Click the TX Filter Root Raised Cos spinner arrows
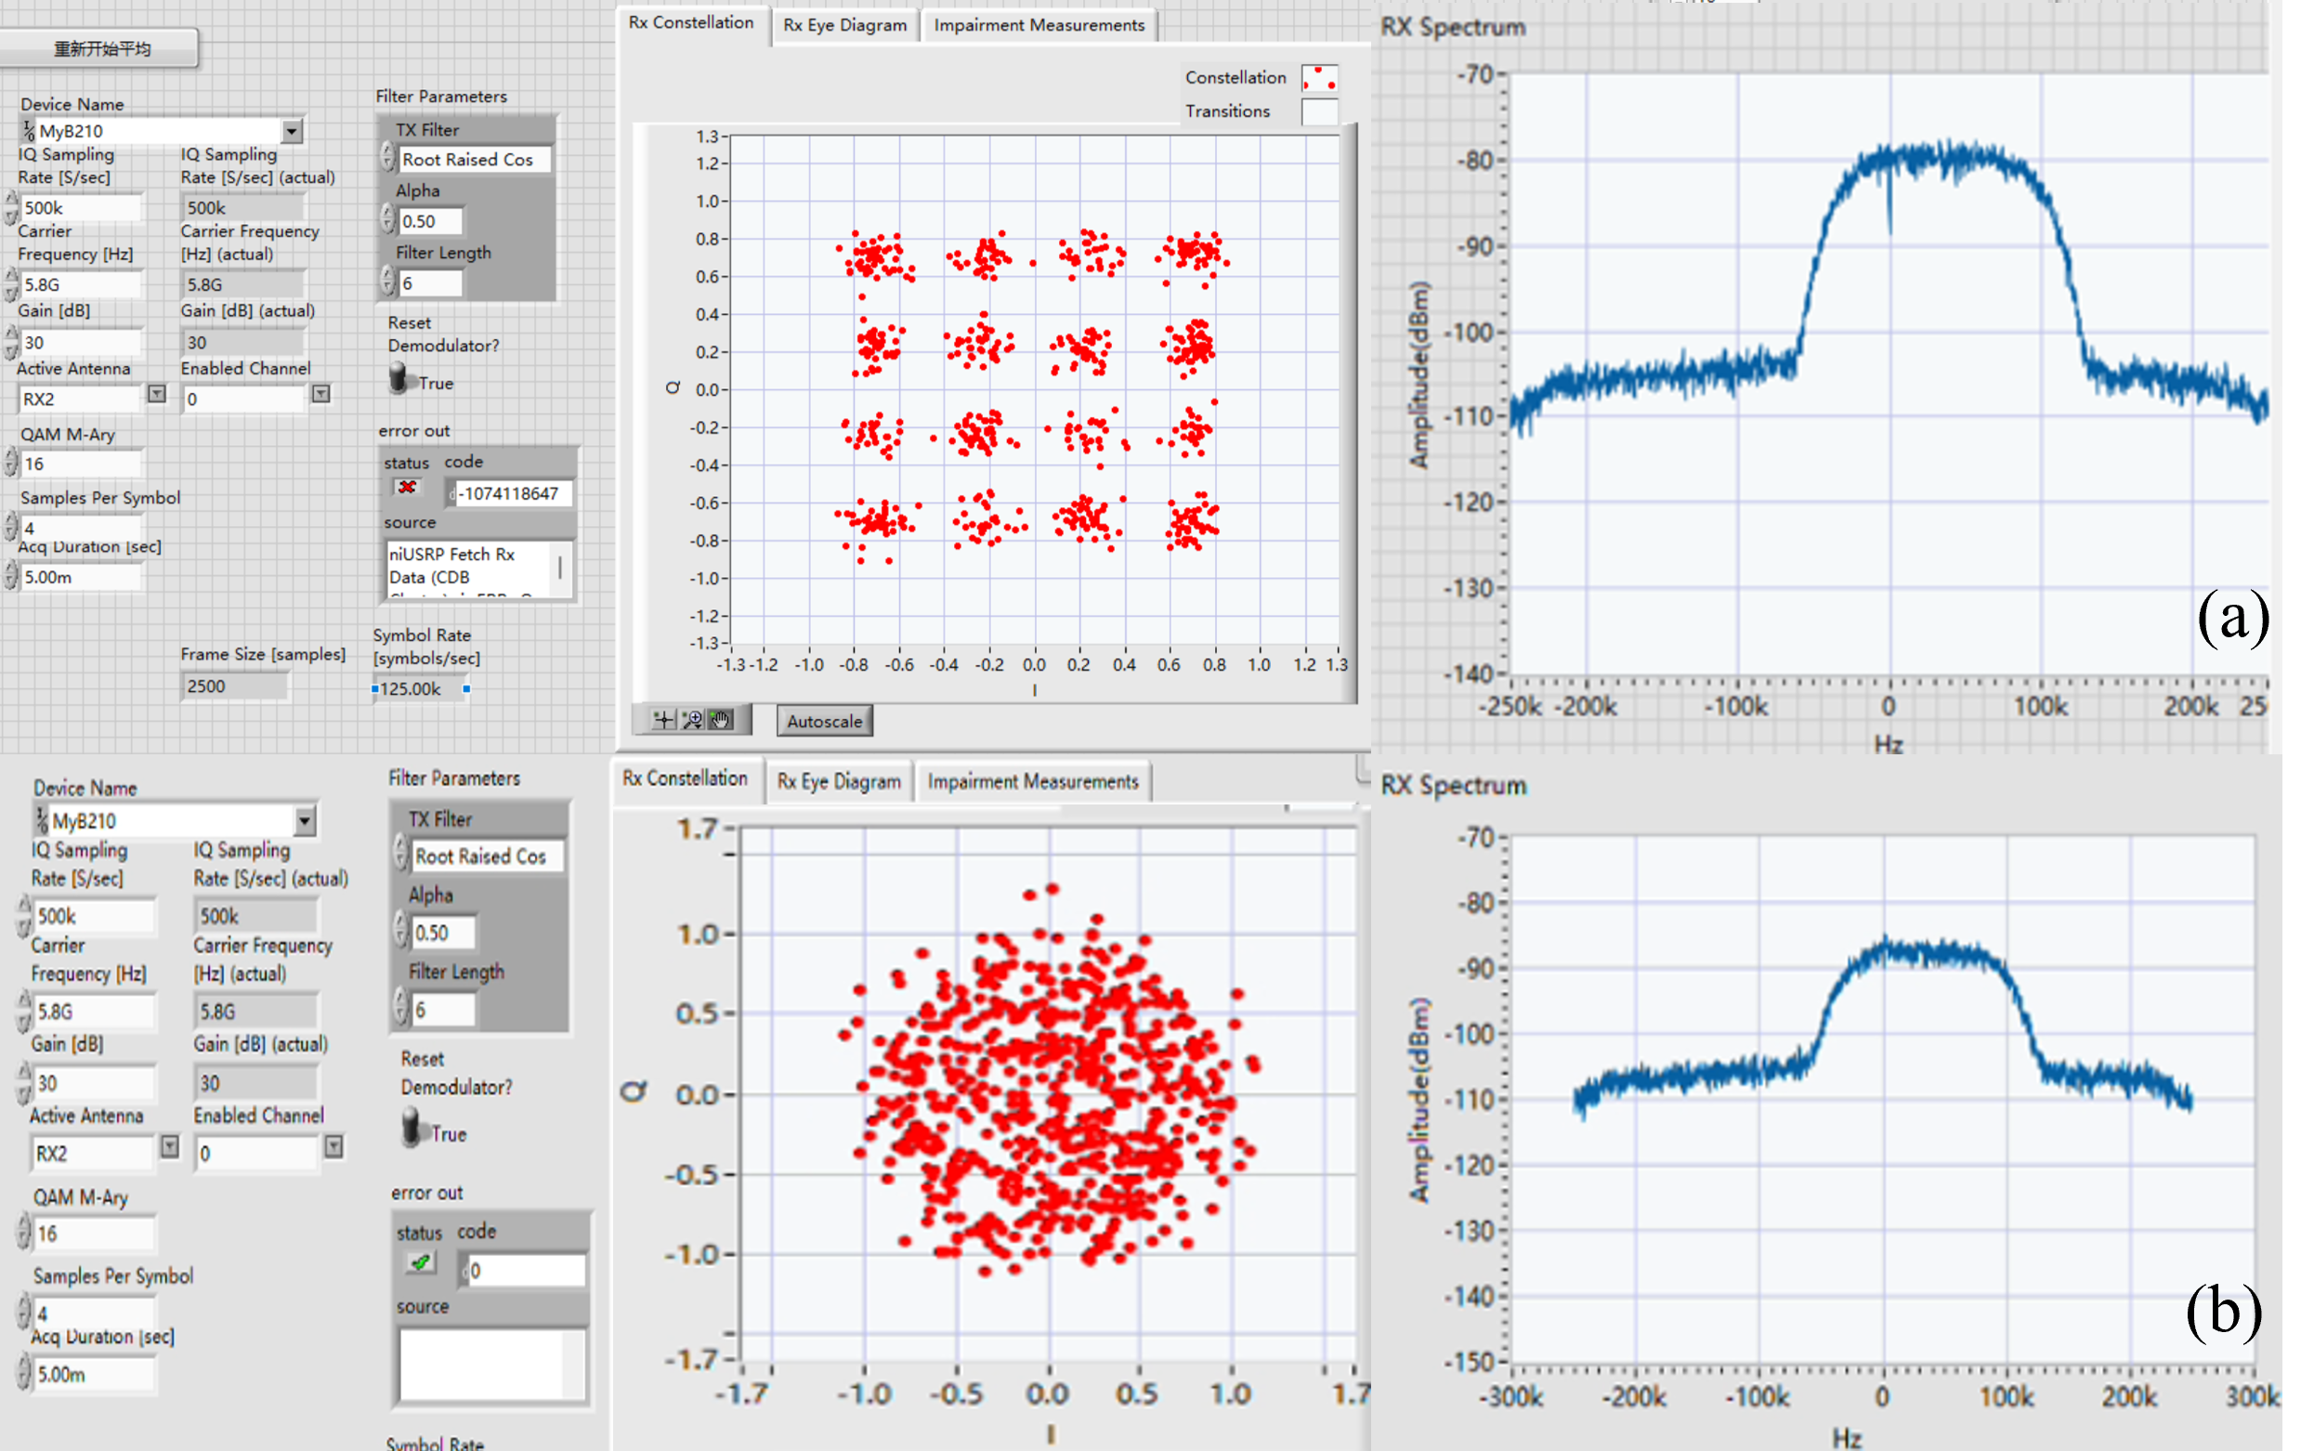Screen dimensions: 2314x1451 point(387,156)
